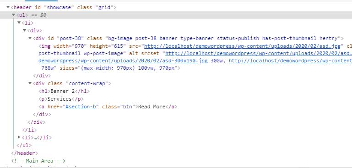Open the asd.jpg src link
Viewport: 352px width, 168px height.
tap(243, 46)
